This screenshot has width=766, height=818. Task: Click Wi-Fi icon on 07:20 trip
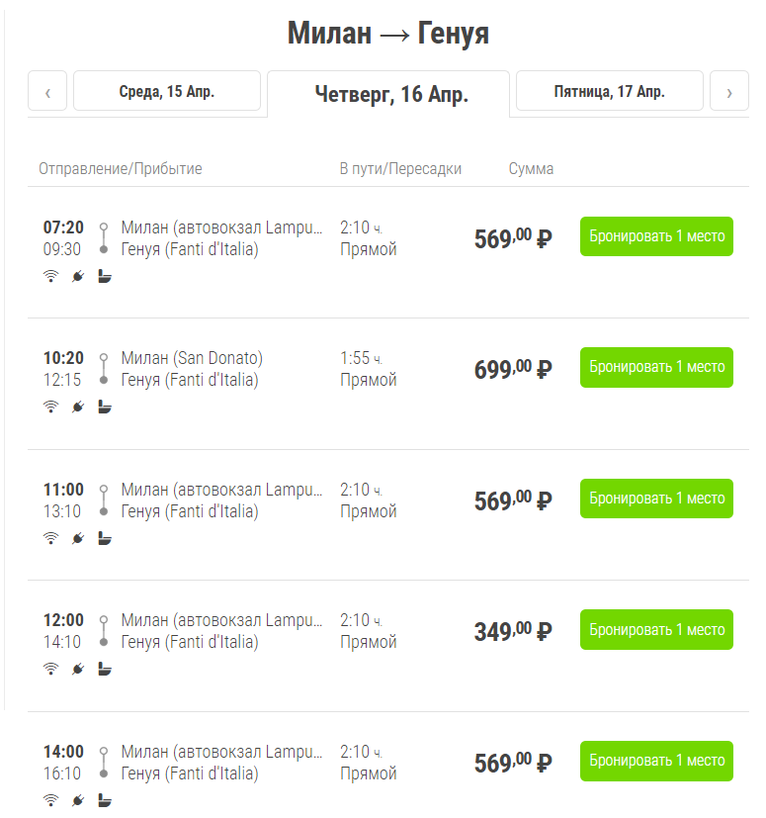click(50, 277)
